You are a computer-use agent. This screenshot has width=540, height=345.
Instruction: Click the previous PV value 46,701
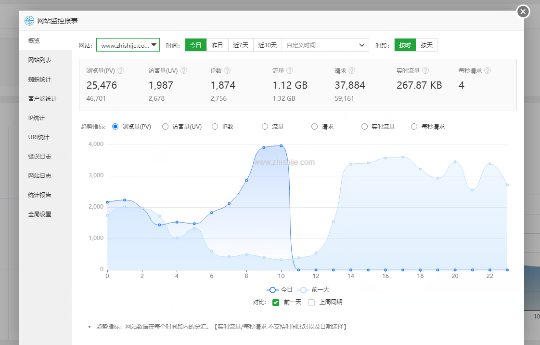point(96,99)
